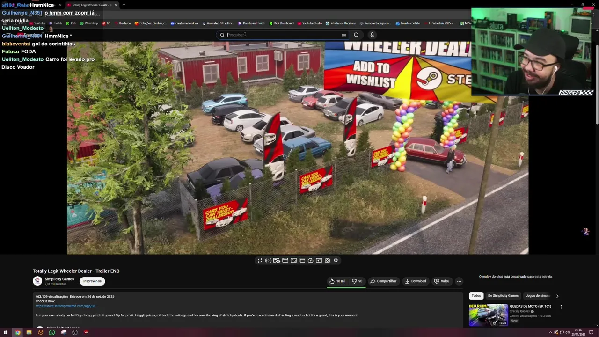599x337 pixels.
Task: Open the Simplicity Games channel name link
Action: pos(59,279)
